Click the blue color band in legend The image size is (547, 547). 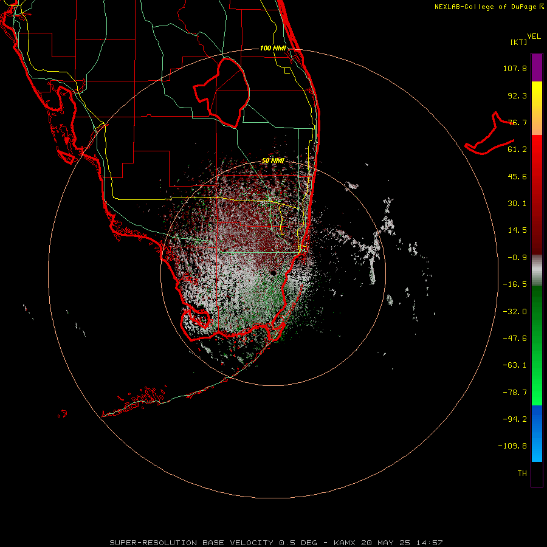tap(537, 433)
